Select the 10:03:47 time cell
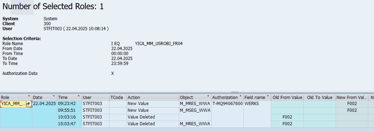 click(69, 123)
